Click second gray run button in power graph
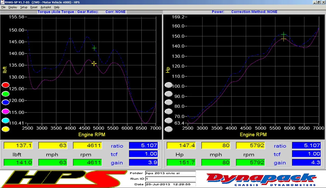This screenshot has width=326, height=188. click(x=169, y=94)
